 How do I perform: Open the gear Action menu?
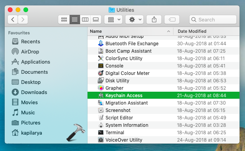[x=134, y=20]
